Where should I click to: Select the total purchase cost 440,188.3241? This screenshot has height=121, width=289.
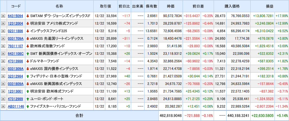pos(238,116)
